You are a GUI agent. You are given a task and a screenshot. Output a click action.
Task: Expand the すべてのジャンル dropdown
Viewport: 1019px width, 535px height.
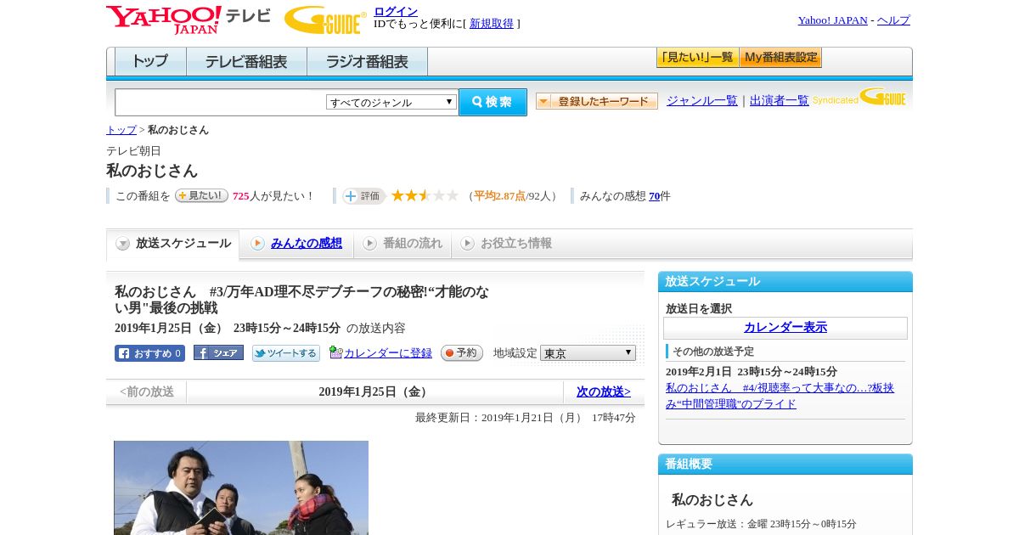pos(391,102)
